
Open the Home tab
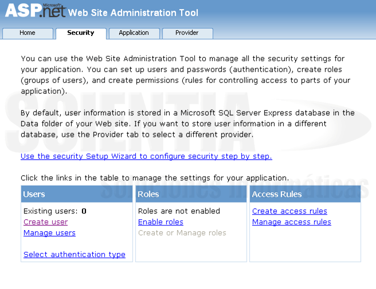click(x=28, y=33)
